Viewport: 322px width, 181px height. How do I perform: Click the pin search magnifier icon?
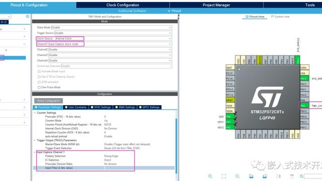pyautogui.click(x=301, y=176)
